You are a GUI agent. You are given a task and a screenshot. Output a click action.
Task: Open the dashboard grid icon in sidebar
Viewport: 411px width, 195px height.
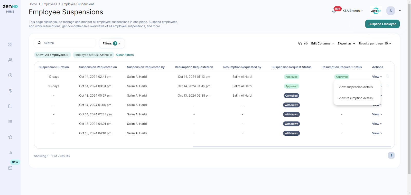(x=10, y=44)
